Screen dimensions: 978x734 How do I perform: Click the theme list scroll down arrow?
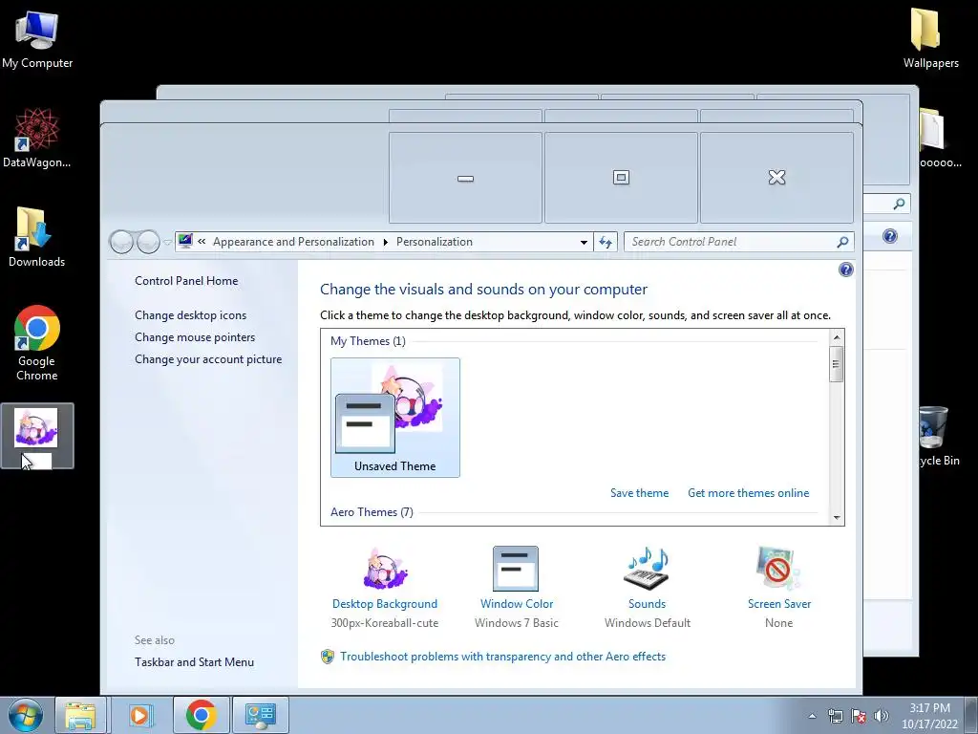(x=837, y=517)
